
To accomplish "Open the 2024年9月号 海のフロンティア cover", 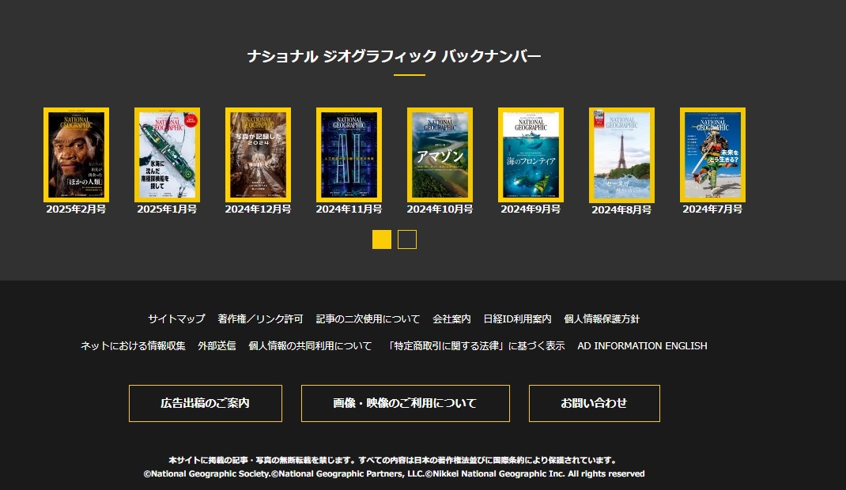I will tap(531, 155).
